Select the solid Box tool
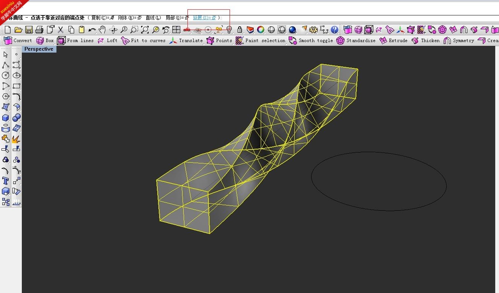Viewport: 499px width, 293px height. pyautogui.click(x=6, y=118)
